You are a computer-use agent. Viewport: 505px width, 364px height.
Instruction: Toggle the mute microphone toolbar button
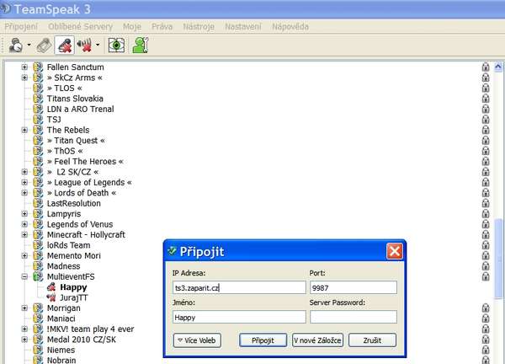tap(65, 45)
